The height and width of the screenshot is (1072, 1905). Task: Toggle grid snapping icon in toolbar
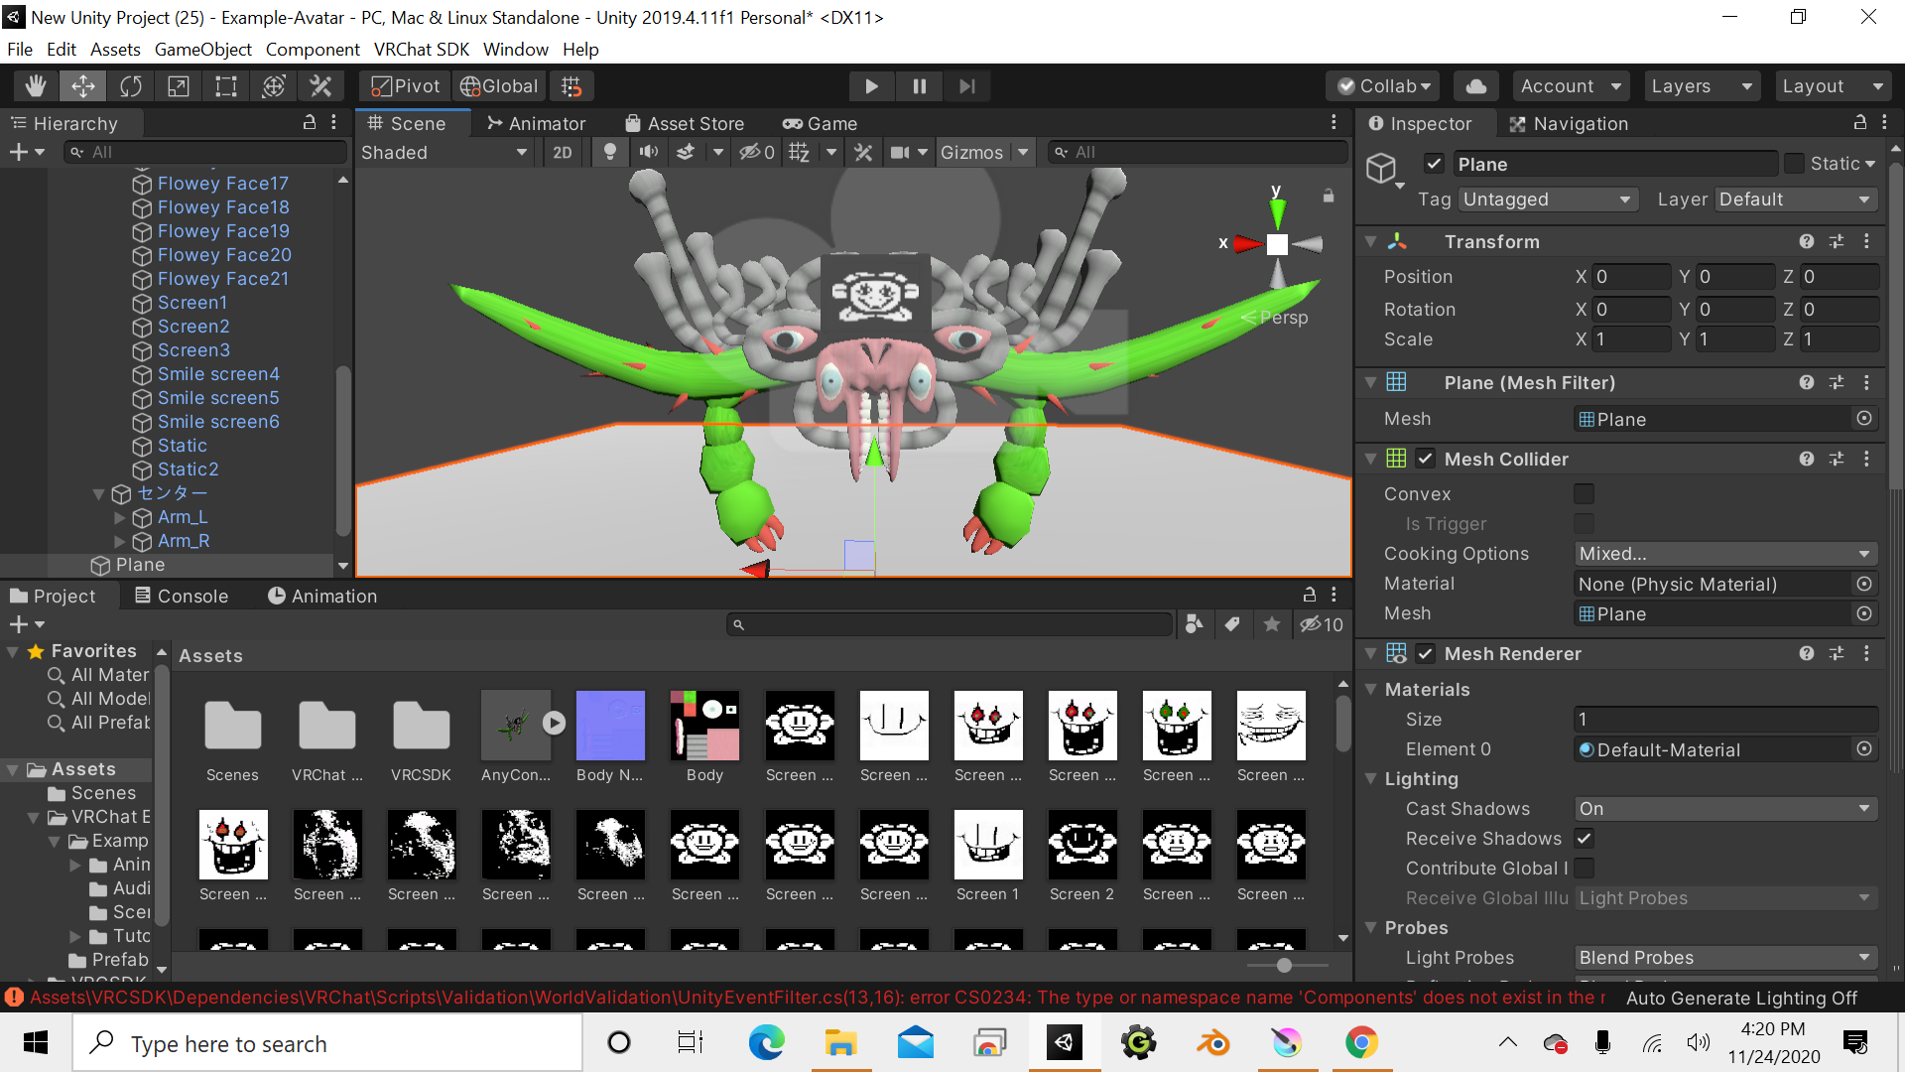(571, 86)
